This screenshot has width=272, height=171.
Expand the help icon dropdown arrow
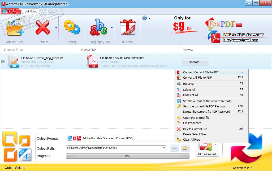pyautogui.click(x=149, y=18)
